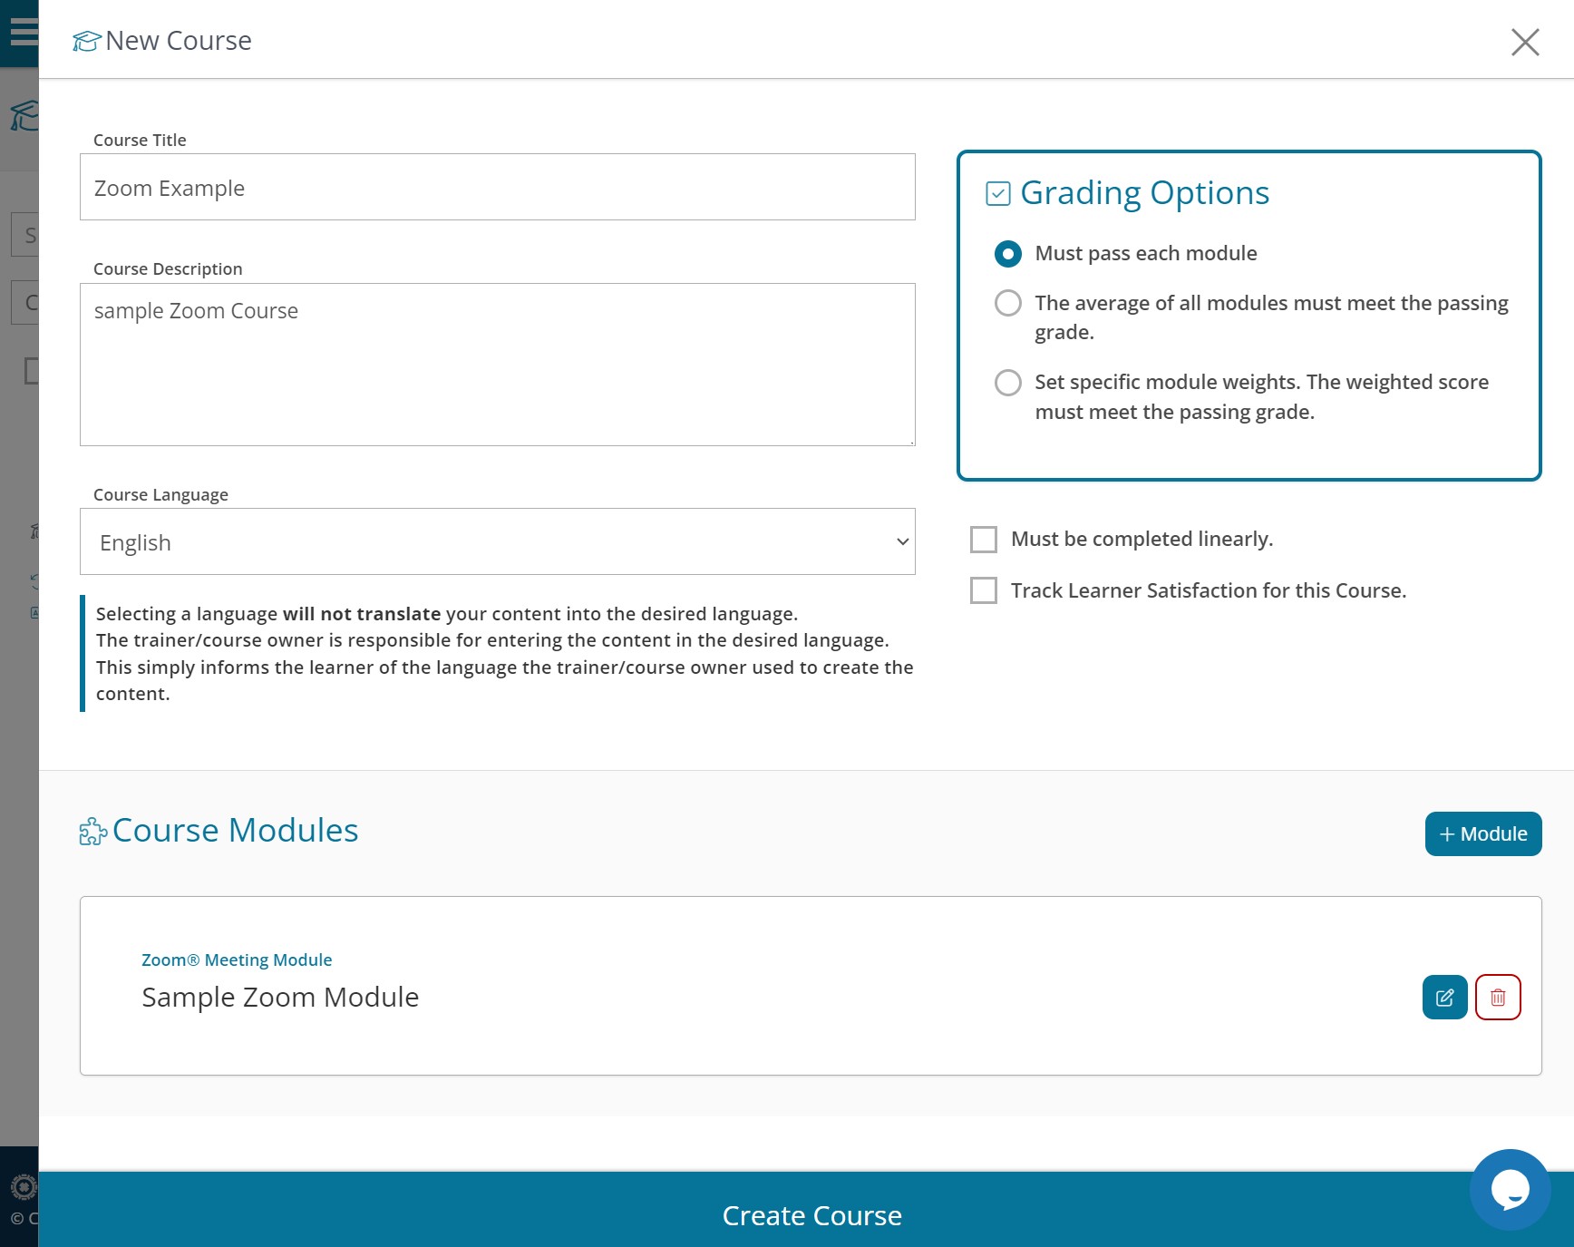The image size is (1574, 1247).
Task: Choose average of all modules grading option
Action: [1007, 303]
